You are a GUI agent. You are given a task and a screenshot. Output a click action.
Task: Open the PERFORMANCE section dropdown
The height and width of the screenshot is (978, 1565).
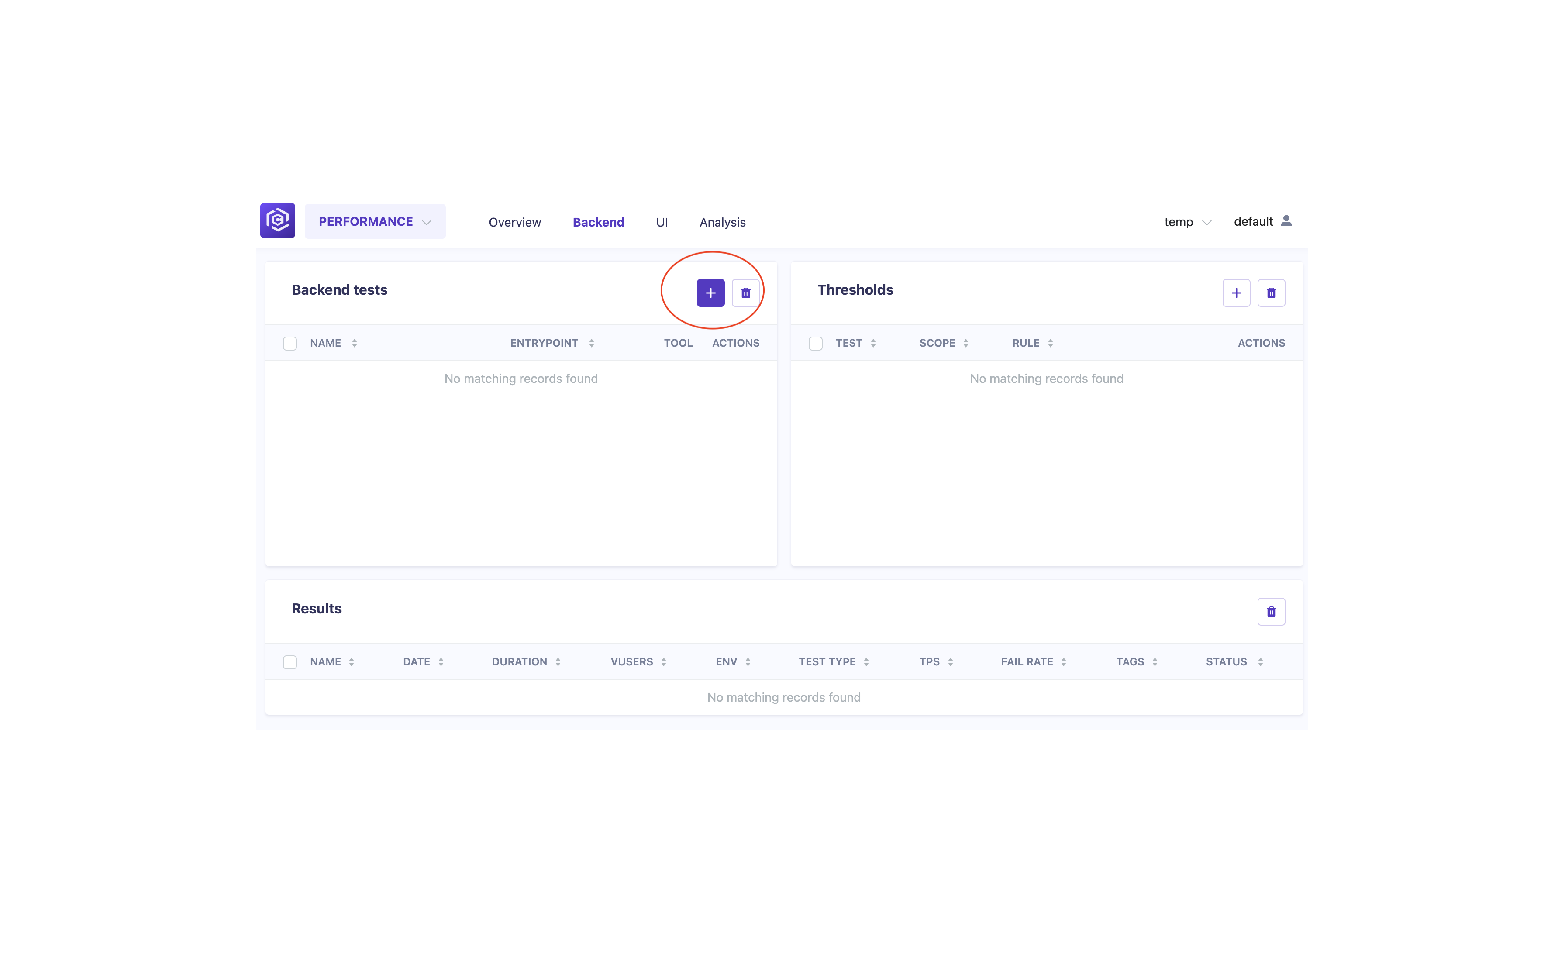coord(375,221)
